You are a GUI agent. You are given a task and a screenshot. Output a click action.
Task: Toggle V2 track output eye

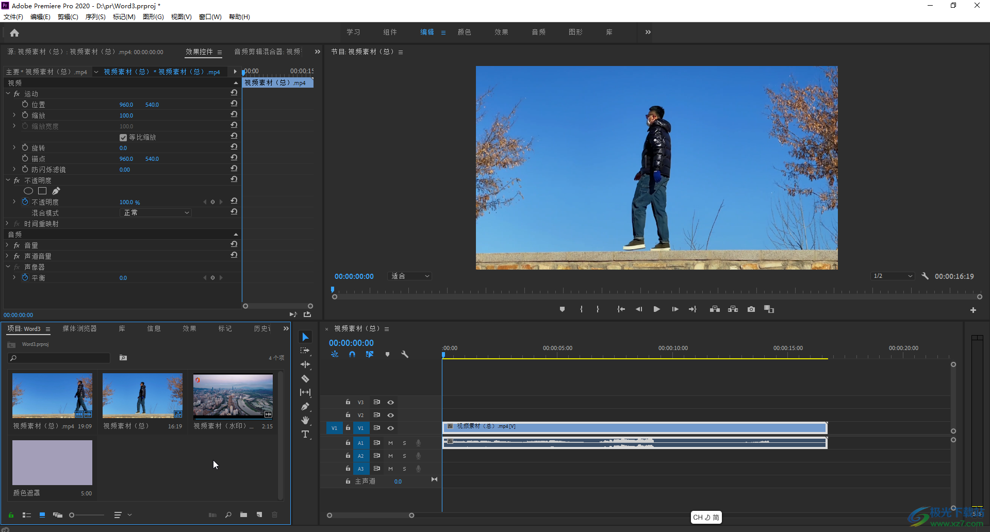coord(391,415)
